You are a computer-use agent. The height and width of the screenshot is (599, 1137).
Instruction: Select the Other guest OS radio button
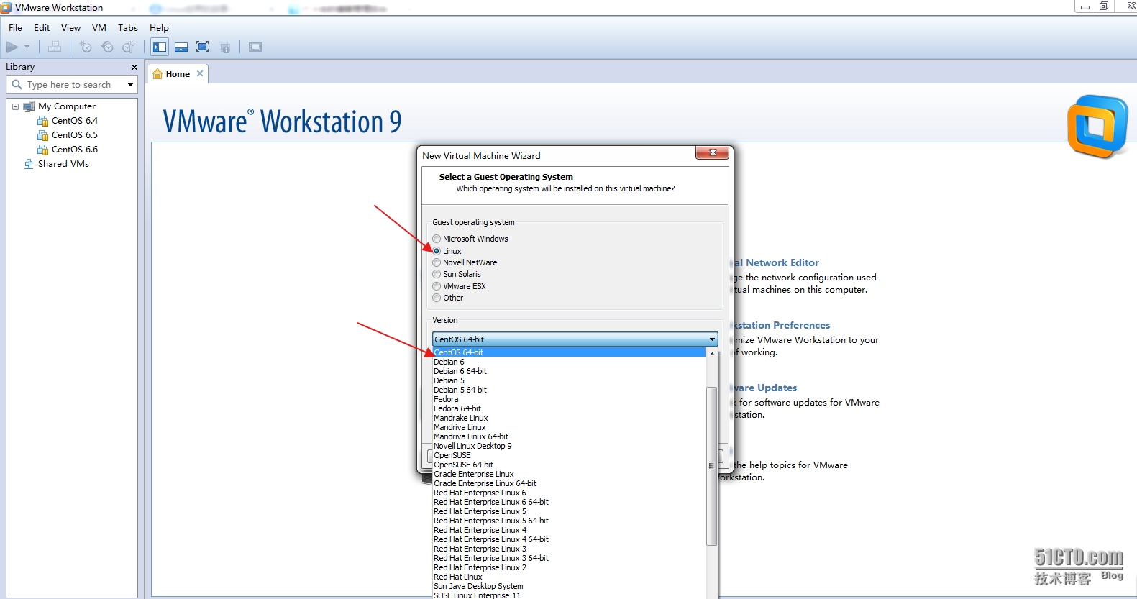[x=437, y=298]
